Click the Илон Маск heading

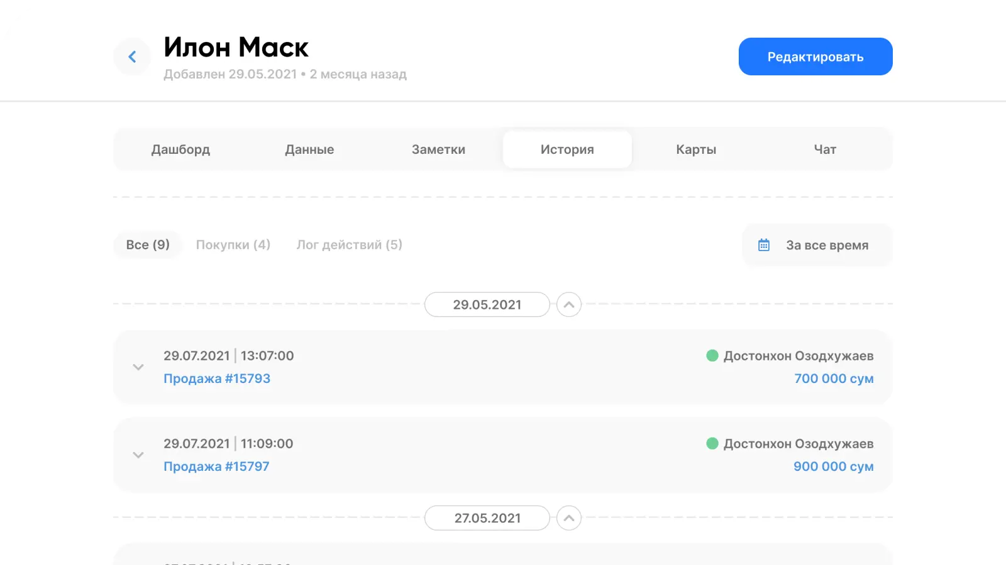pos(236,47)
